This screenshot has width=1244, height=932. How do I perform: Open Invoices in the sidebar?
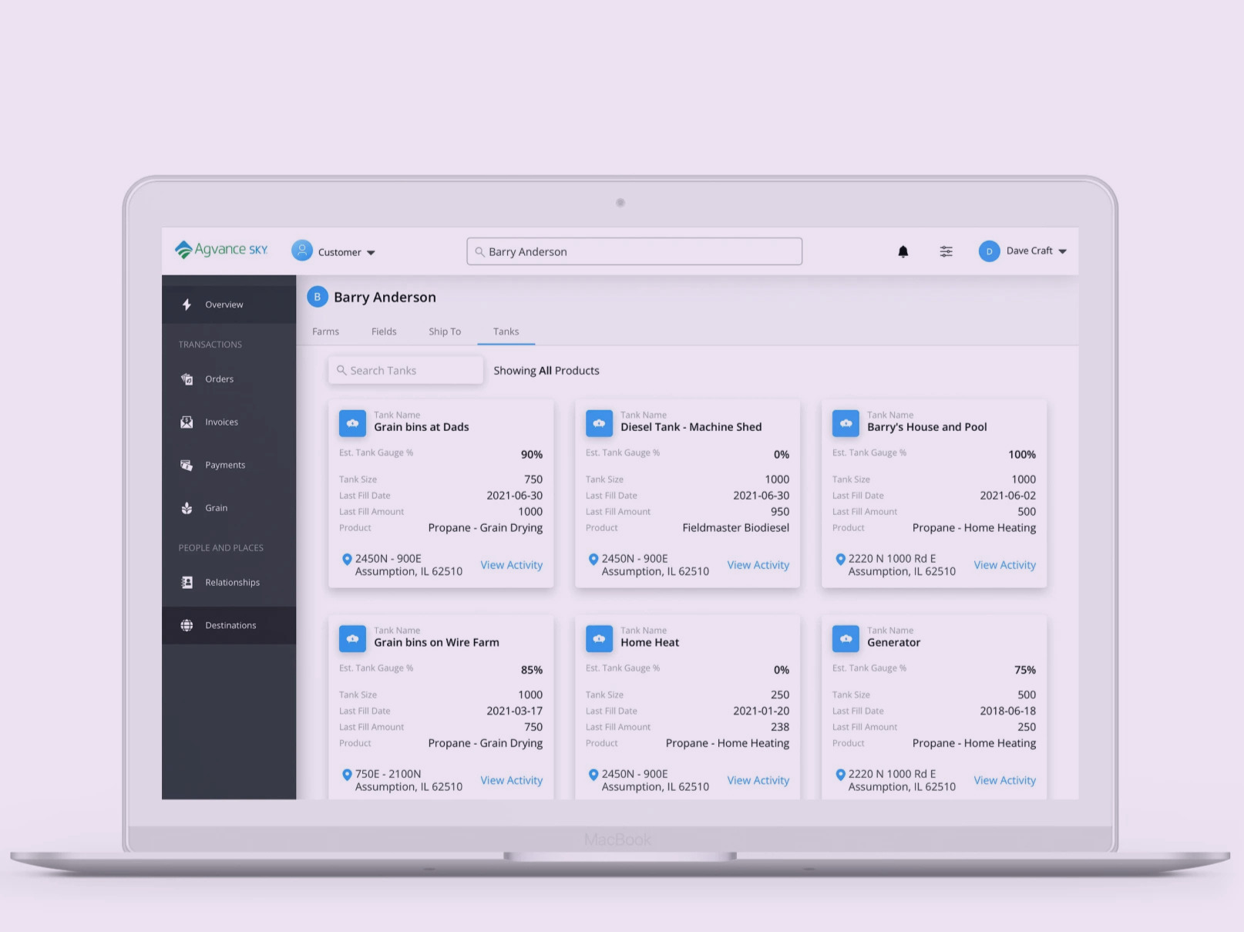pos(229,422)
